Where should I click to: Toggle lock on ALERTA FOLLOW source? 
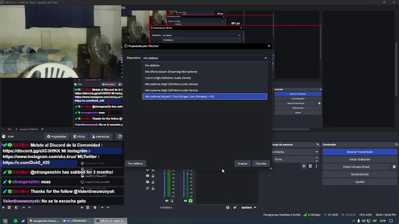coord(153,176)
